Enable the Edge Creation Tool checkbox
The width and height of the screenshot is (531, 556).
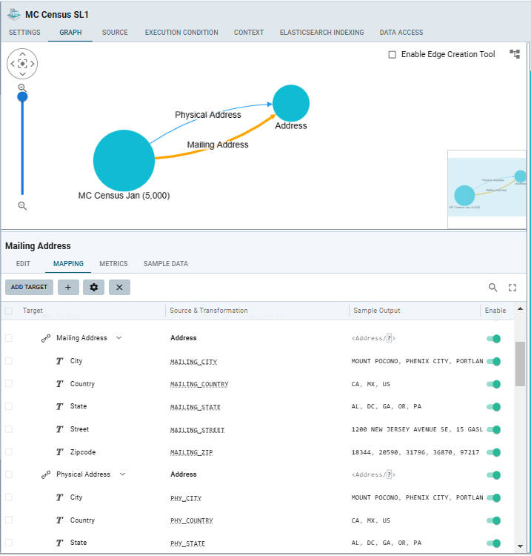393,55
